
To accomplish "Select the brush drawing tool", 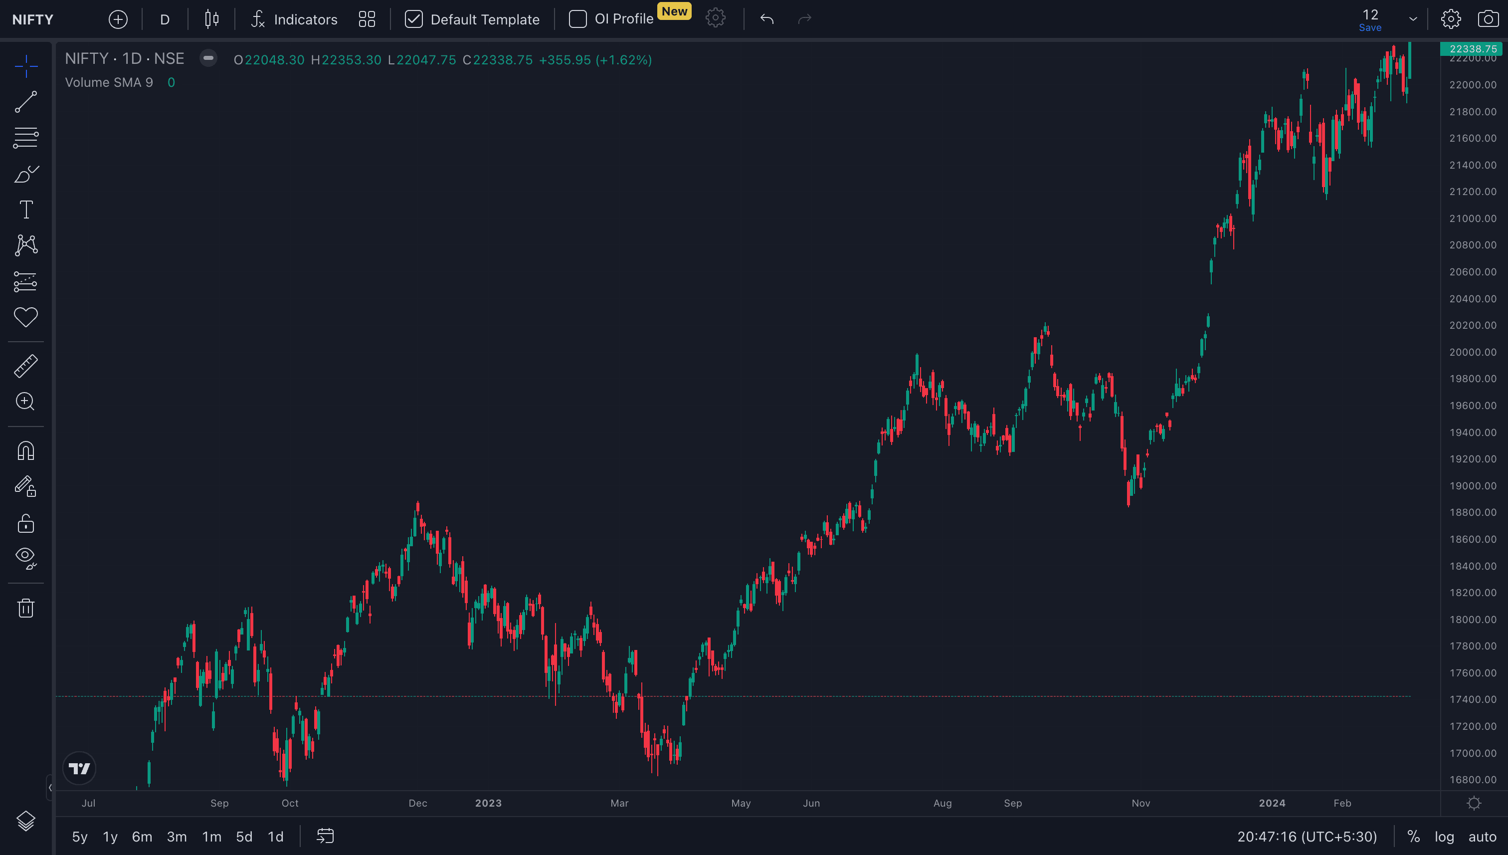I will (x=26, y=174).
